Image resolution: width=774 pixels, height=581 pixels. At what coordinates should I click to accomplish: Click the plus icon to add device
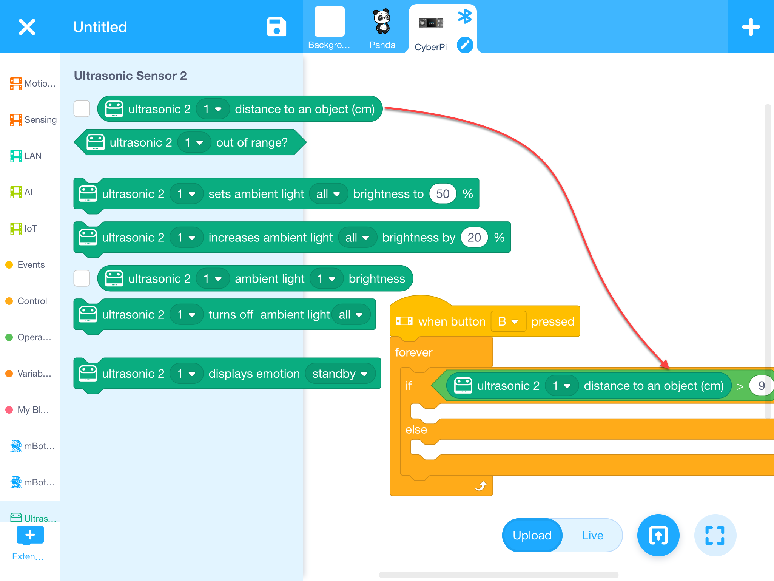[x=751, y=27]
